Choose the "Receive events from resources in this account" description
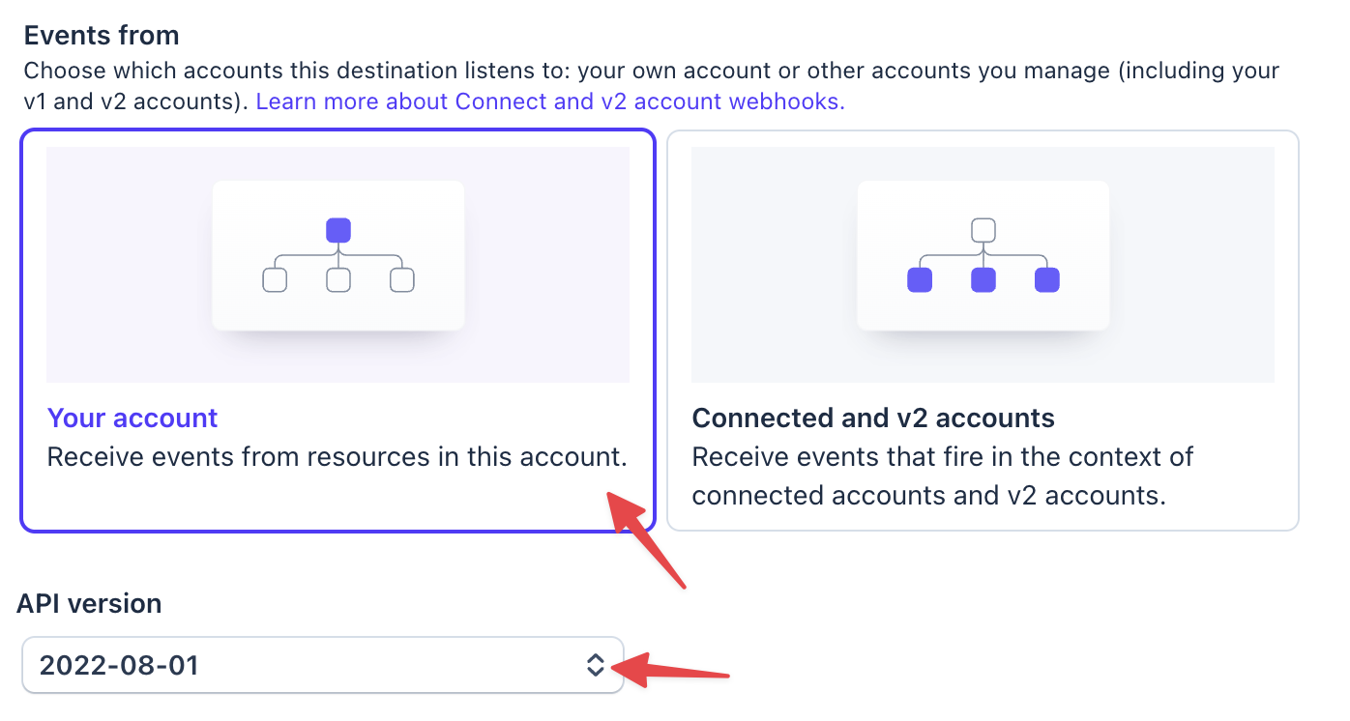The width and height of the screenshot is (1350, 721). [x=337, y=456]
